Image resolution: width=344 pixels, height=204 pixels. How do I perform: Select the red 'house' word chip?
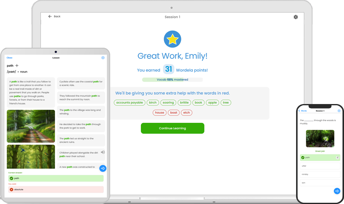pos(159,113)
